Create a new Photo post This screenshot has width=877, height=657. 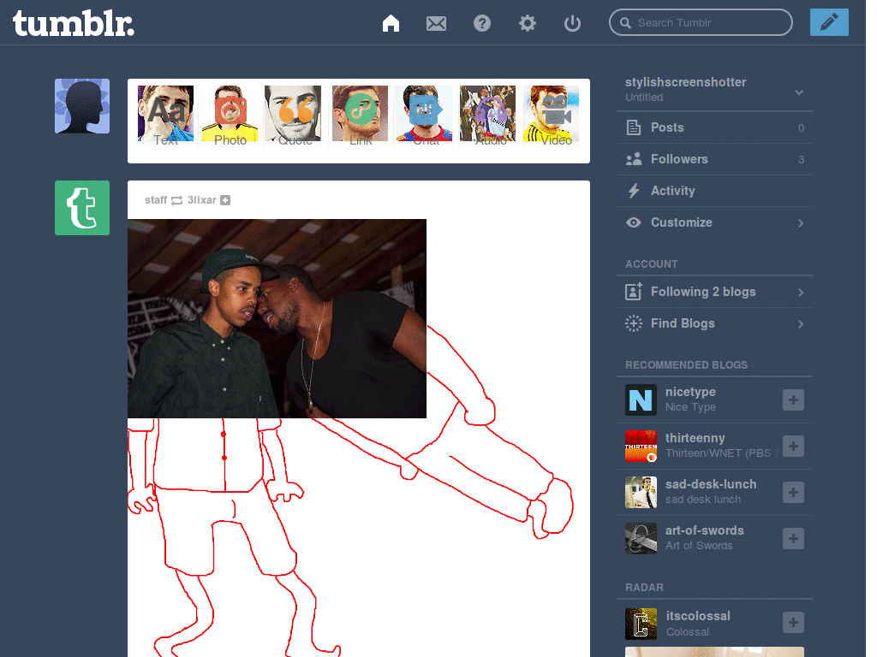click(x=230, y=112)
